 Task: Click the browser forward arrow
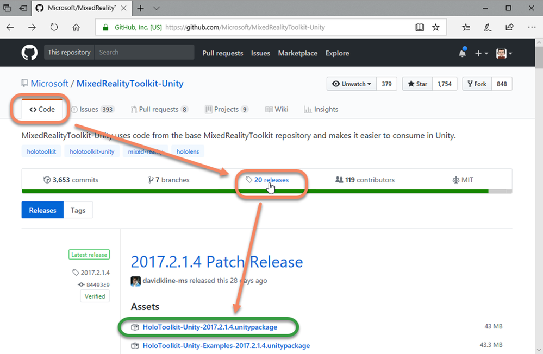(x=32, y=27)
